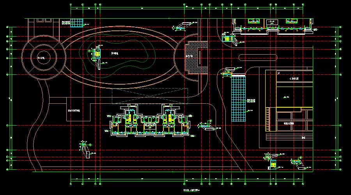This screenshot has width=351, height=195.
Task: Select the white label left of the small cyan grid
Action: tap(66, 23)
